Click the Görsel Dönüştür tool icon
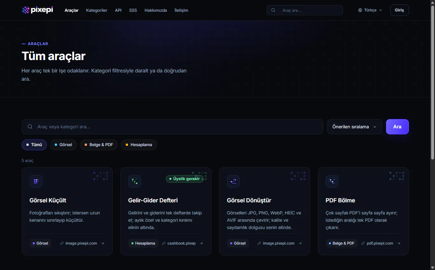 coord(233,181)
